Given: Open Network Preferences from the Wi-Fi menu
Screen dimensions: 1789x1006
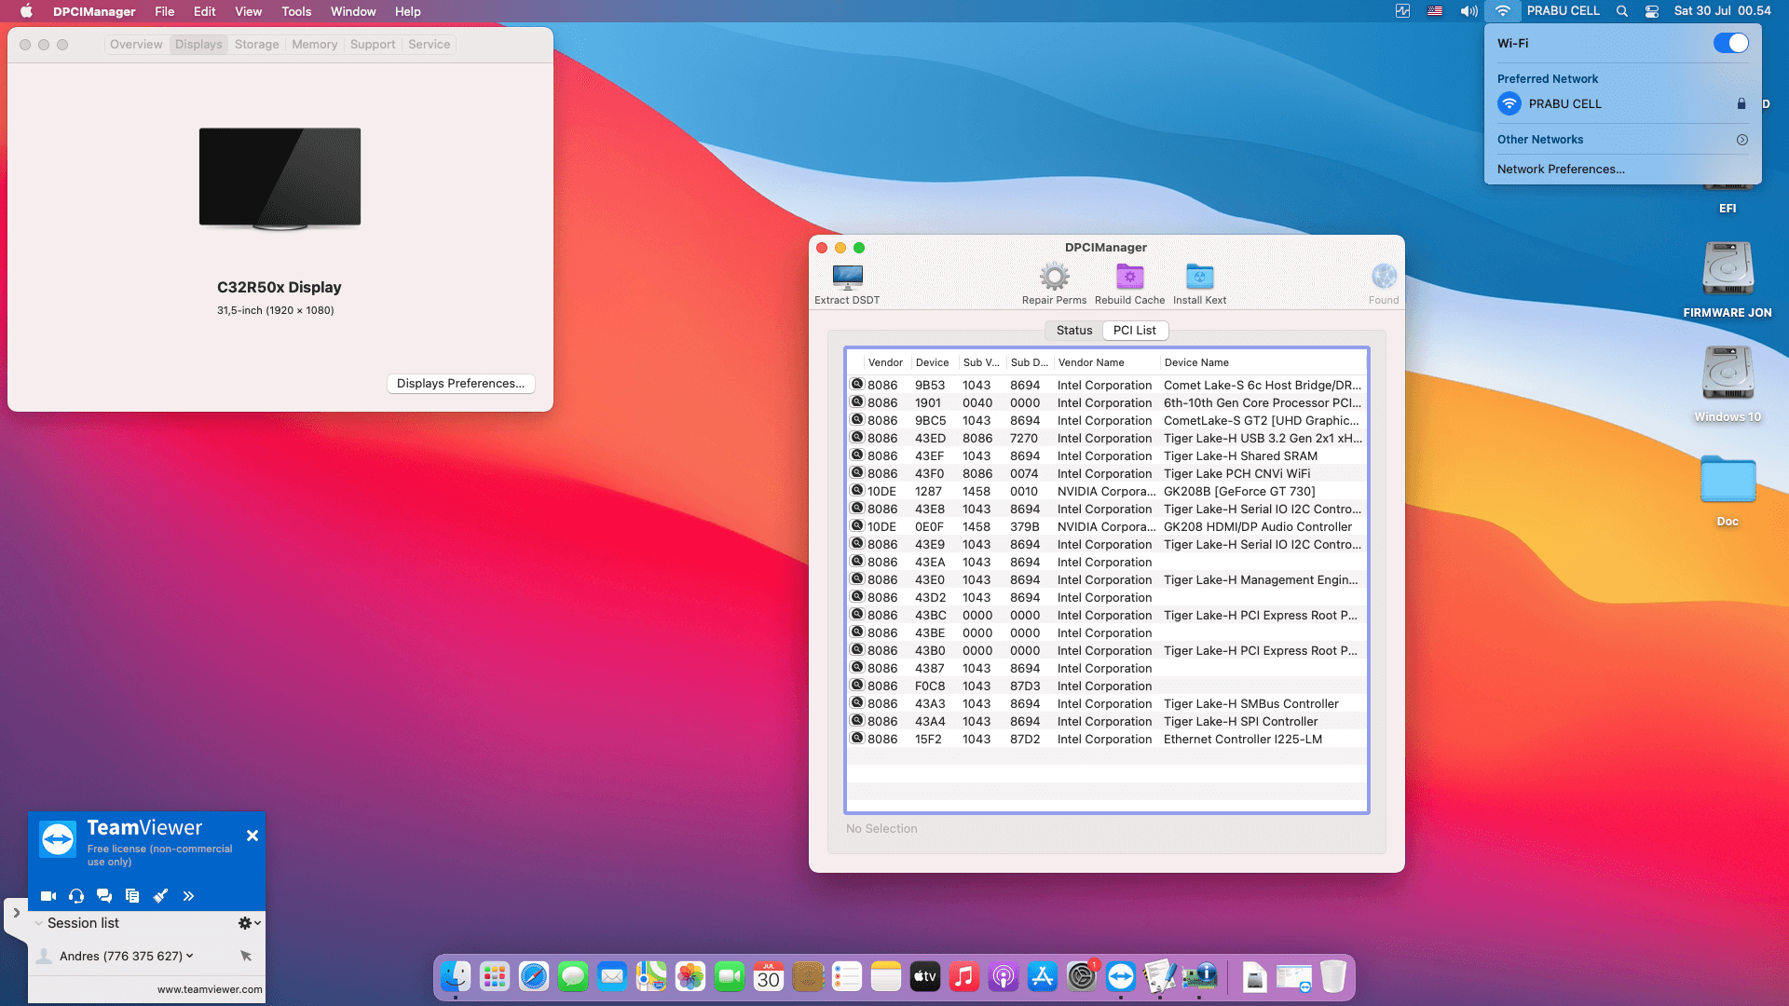Looking at the screenshot, I should 1561,170.
